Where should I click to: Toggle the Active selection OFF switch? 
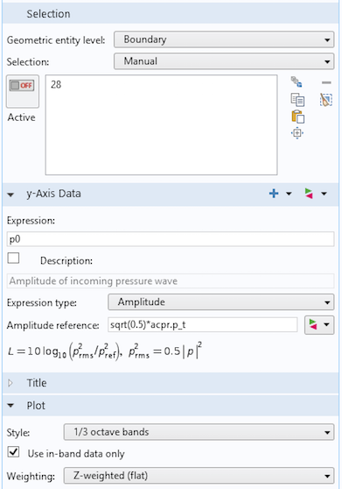pos(23,91)
